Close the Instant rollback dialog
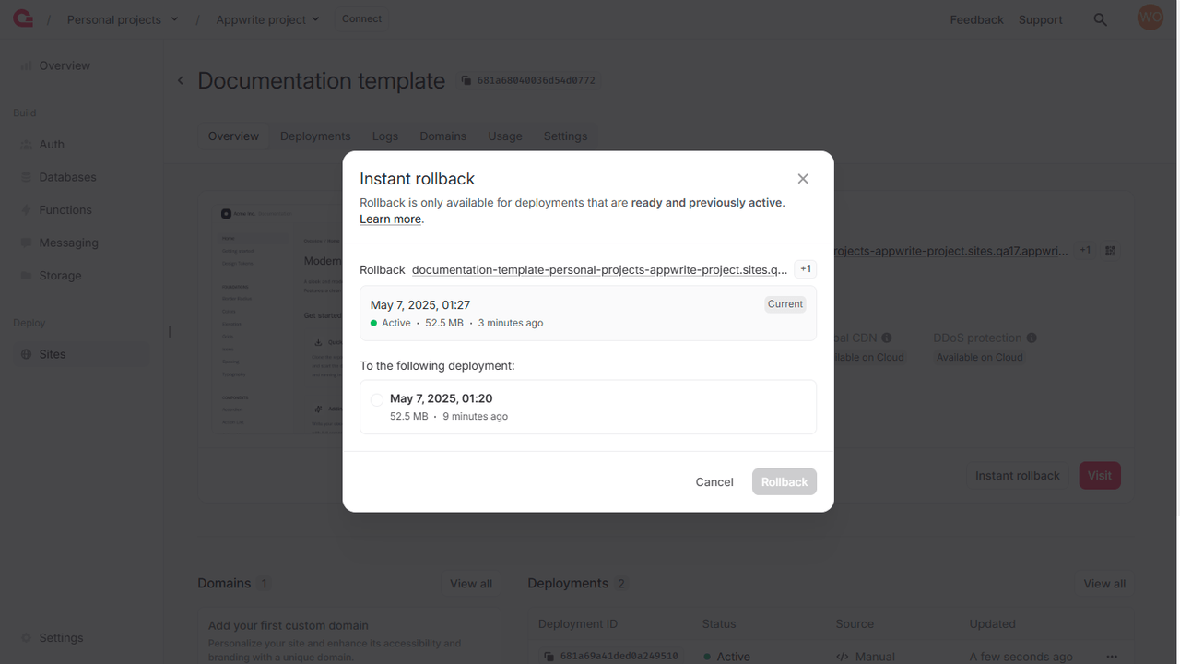 [803, 179]
